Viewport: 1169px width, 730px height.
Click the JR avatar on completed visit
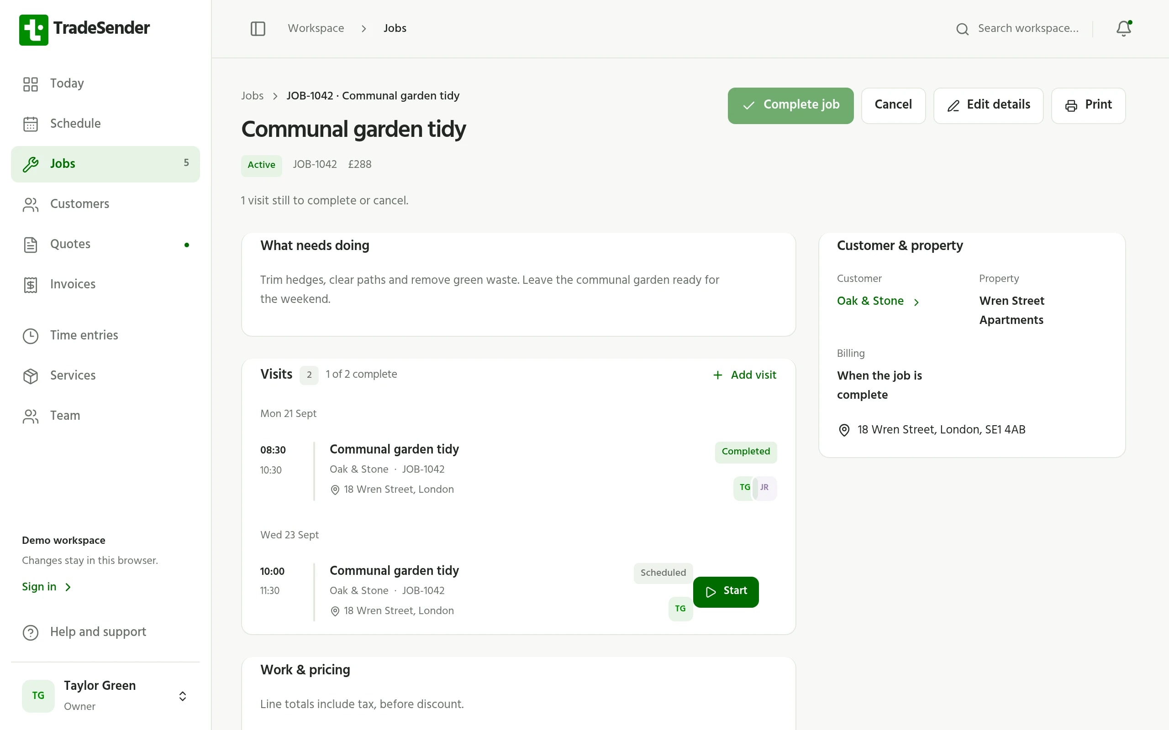(765, 488)
